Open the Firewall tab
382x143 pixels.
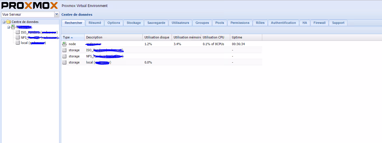[319, 23]
